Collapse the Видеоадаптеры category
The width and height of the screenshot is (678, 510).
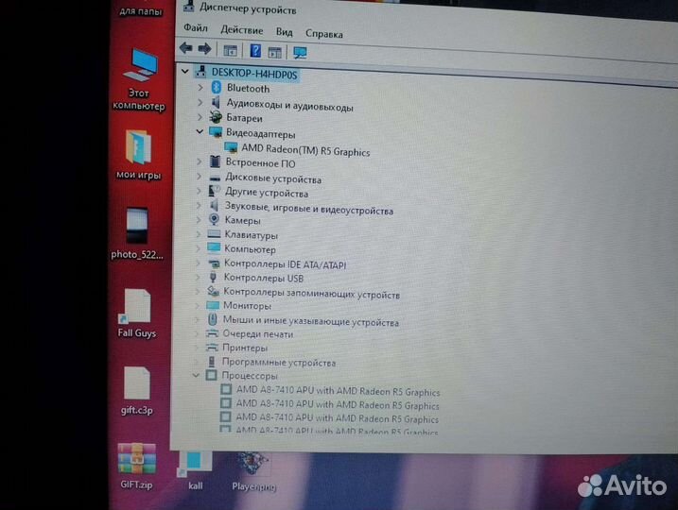(x=200, y=131)
